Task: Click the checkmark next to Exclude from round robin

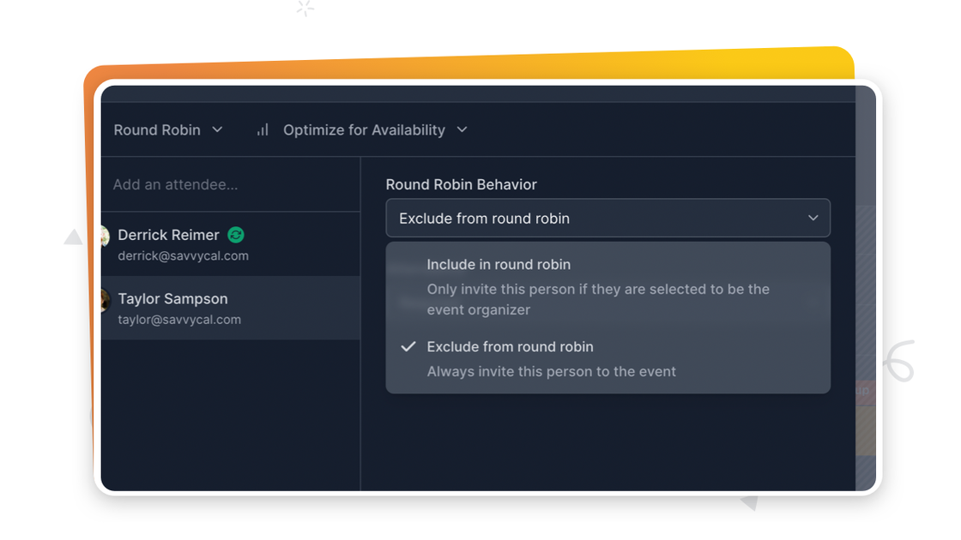Action: (x=408, y=347)
